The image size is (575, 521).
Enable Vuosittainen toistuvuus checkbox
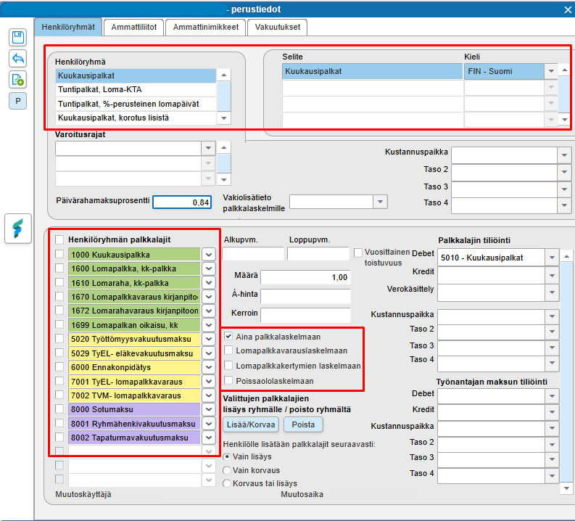click(358, 253)
